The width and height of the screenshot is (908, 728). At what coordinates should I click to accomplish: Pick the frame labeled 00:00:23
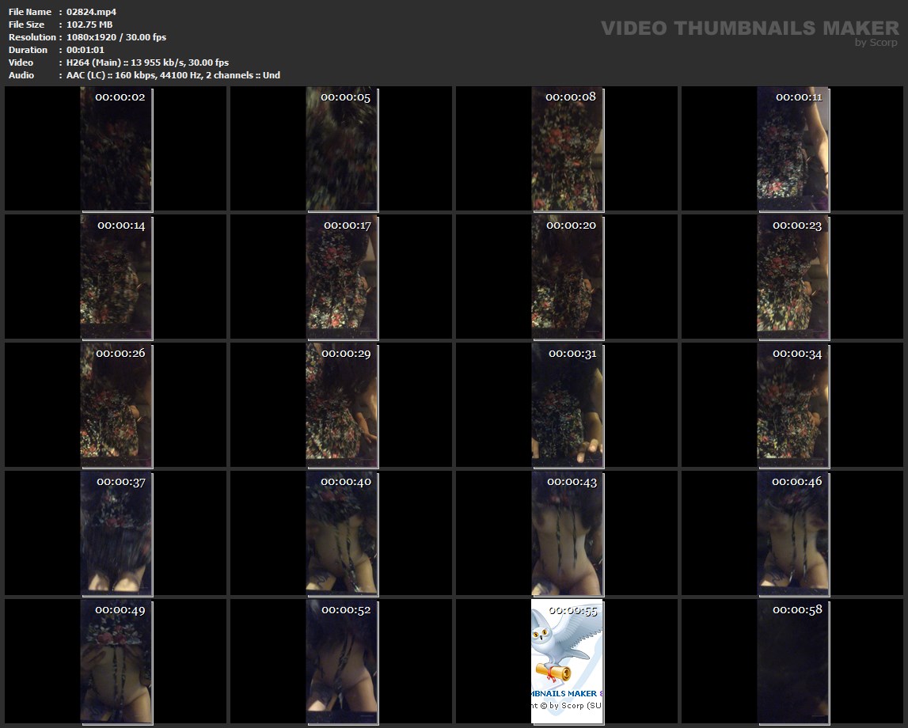click(x=793, y=277)
